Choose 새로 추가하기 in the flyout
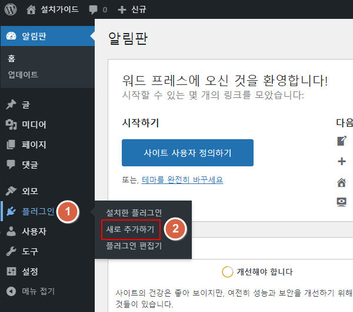This screenshot has width=353, height=312. (x=130, y=229)
